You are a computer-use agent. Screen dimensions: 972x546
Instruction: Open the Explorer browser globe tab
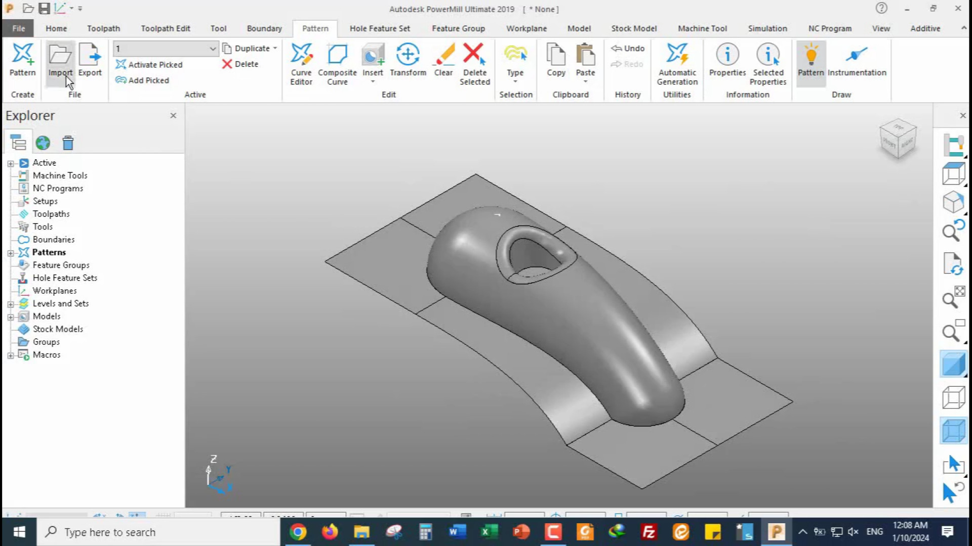(x=43, y=143)
